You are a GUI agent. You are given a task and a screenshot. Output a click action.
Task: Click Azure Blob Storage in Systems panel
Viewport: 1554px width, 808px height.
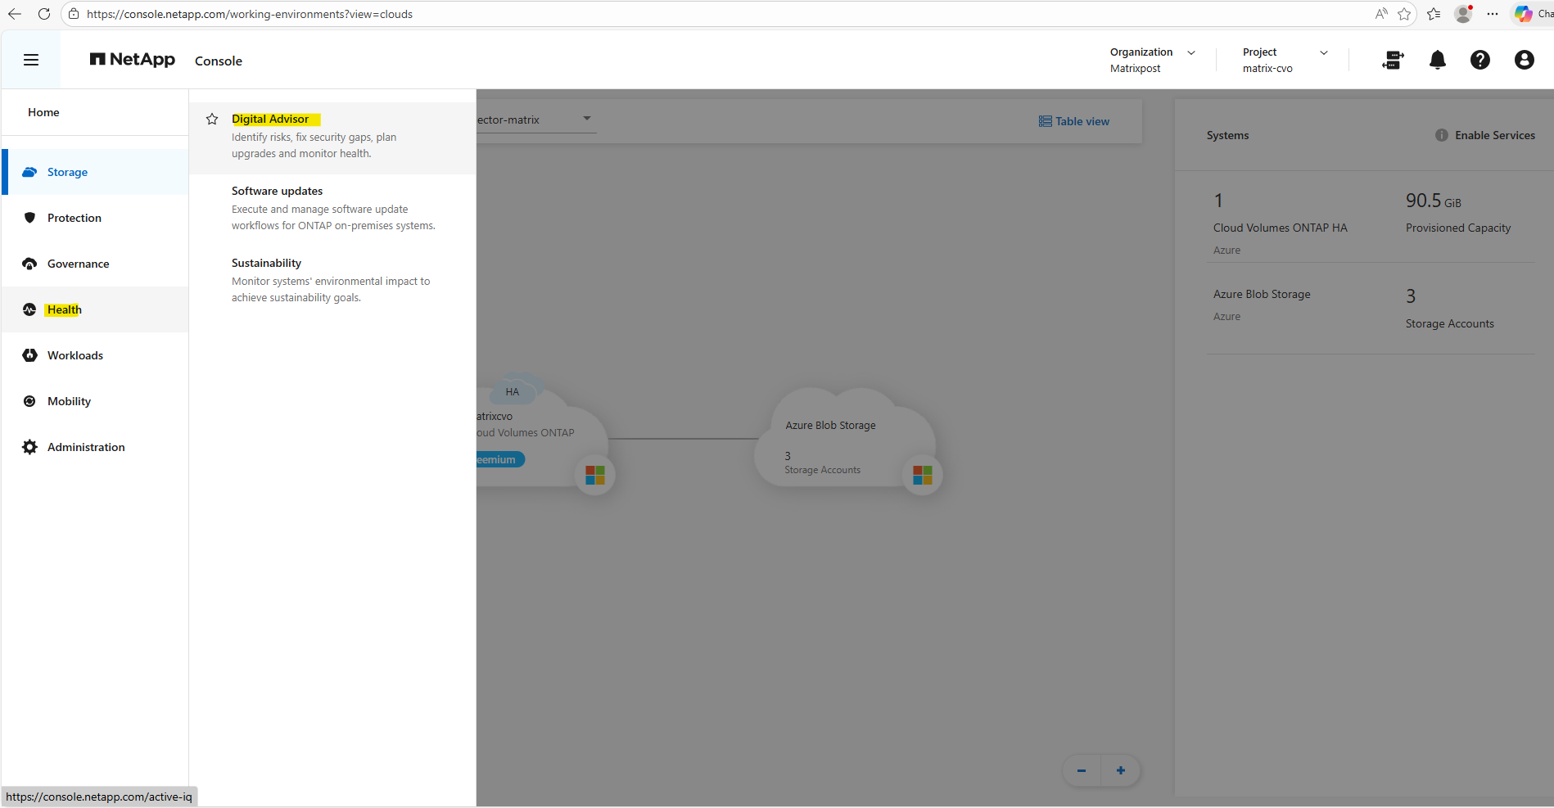coord(1262,294)
